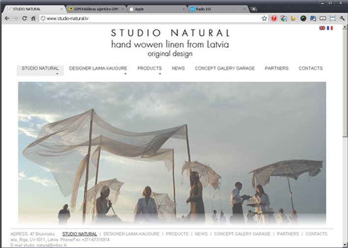Bookmark this page with the star icon
The image size is (348, 248).
[264, 18]
